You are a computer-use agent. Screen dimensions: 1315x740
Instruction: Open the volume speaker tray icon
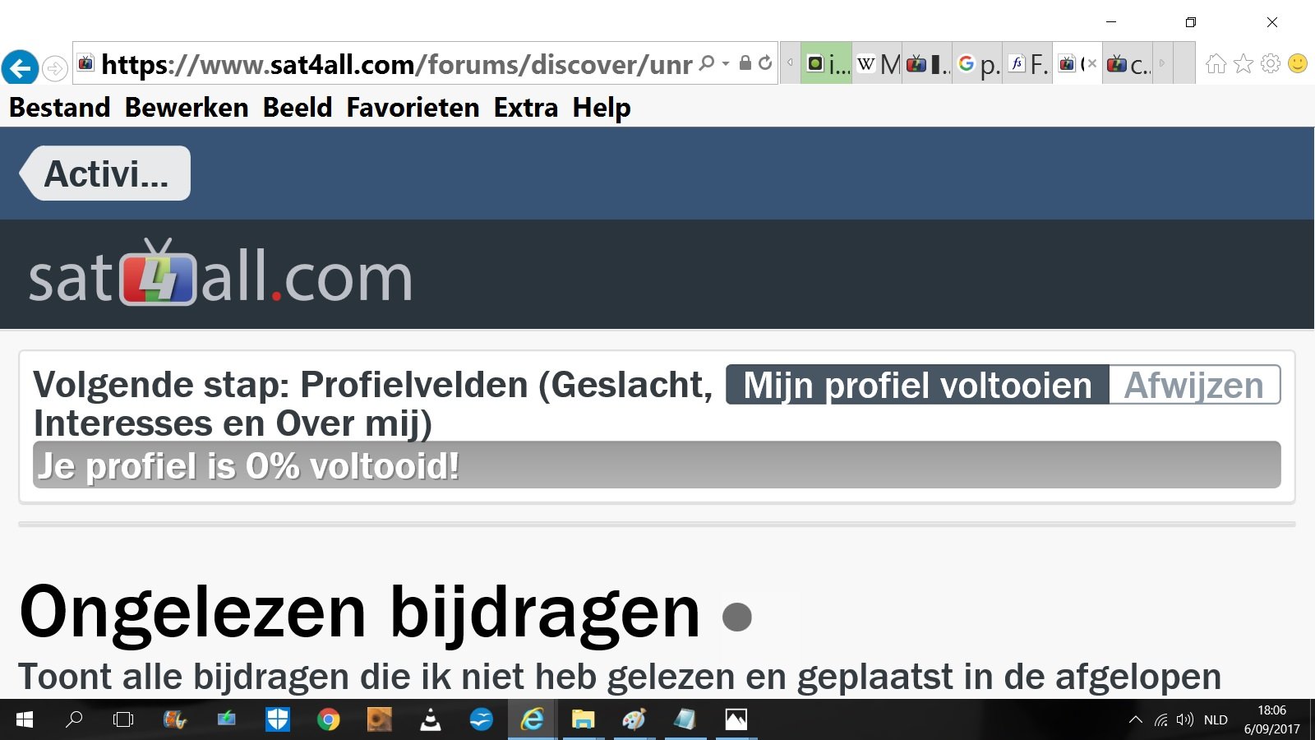[x=1185, y=720]
